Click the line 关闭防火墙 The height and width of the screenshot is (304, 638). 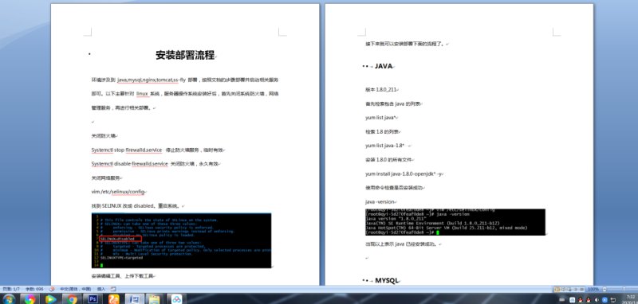[104, 136]
